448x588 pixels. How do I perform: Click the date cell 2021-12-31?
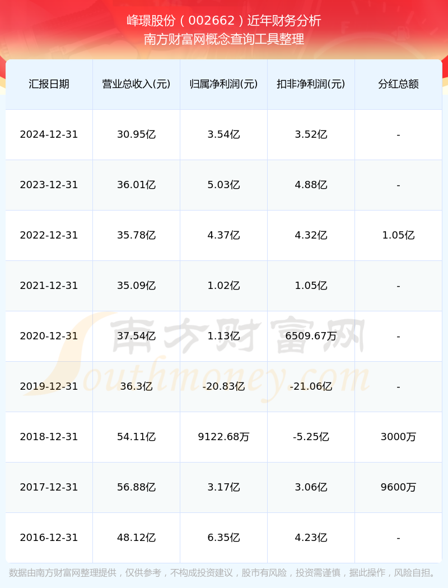click(49, 286)
